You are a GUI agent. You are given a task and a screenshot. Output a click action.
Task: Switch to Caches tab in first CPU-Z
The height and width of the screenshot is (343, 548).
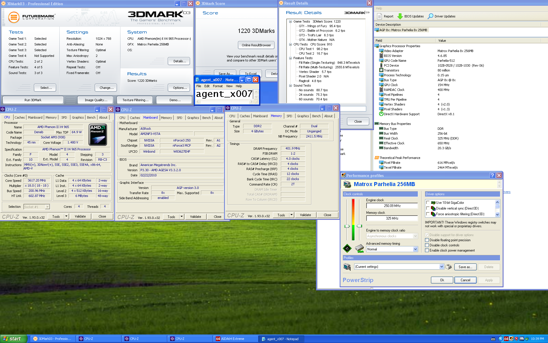pyautogui.click(x=19, y=117)
